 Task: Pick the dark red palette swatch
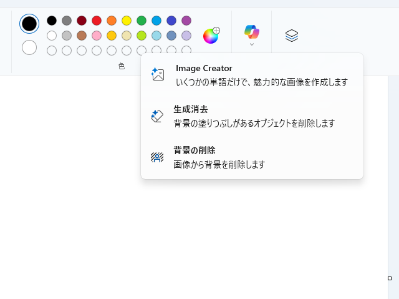pos(82,21)
